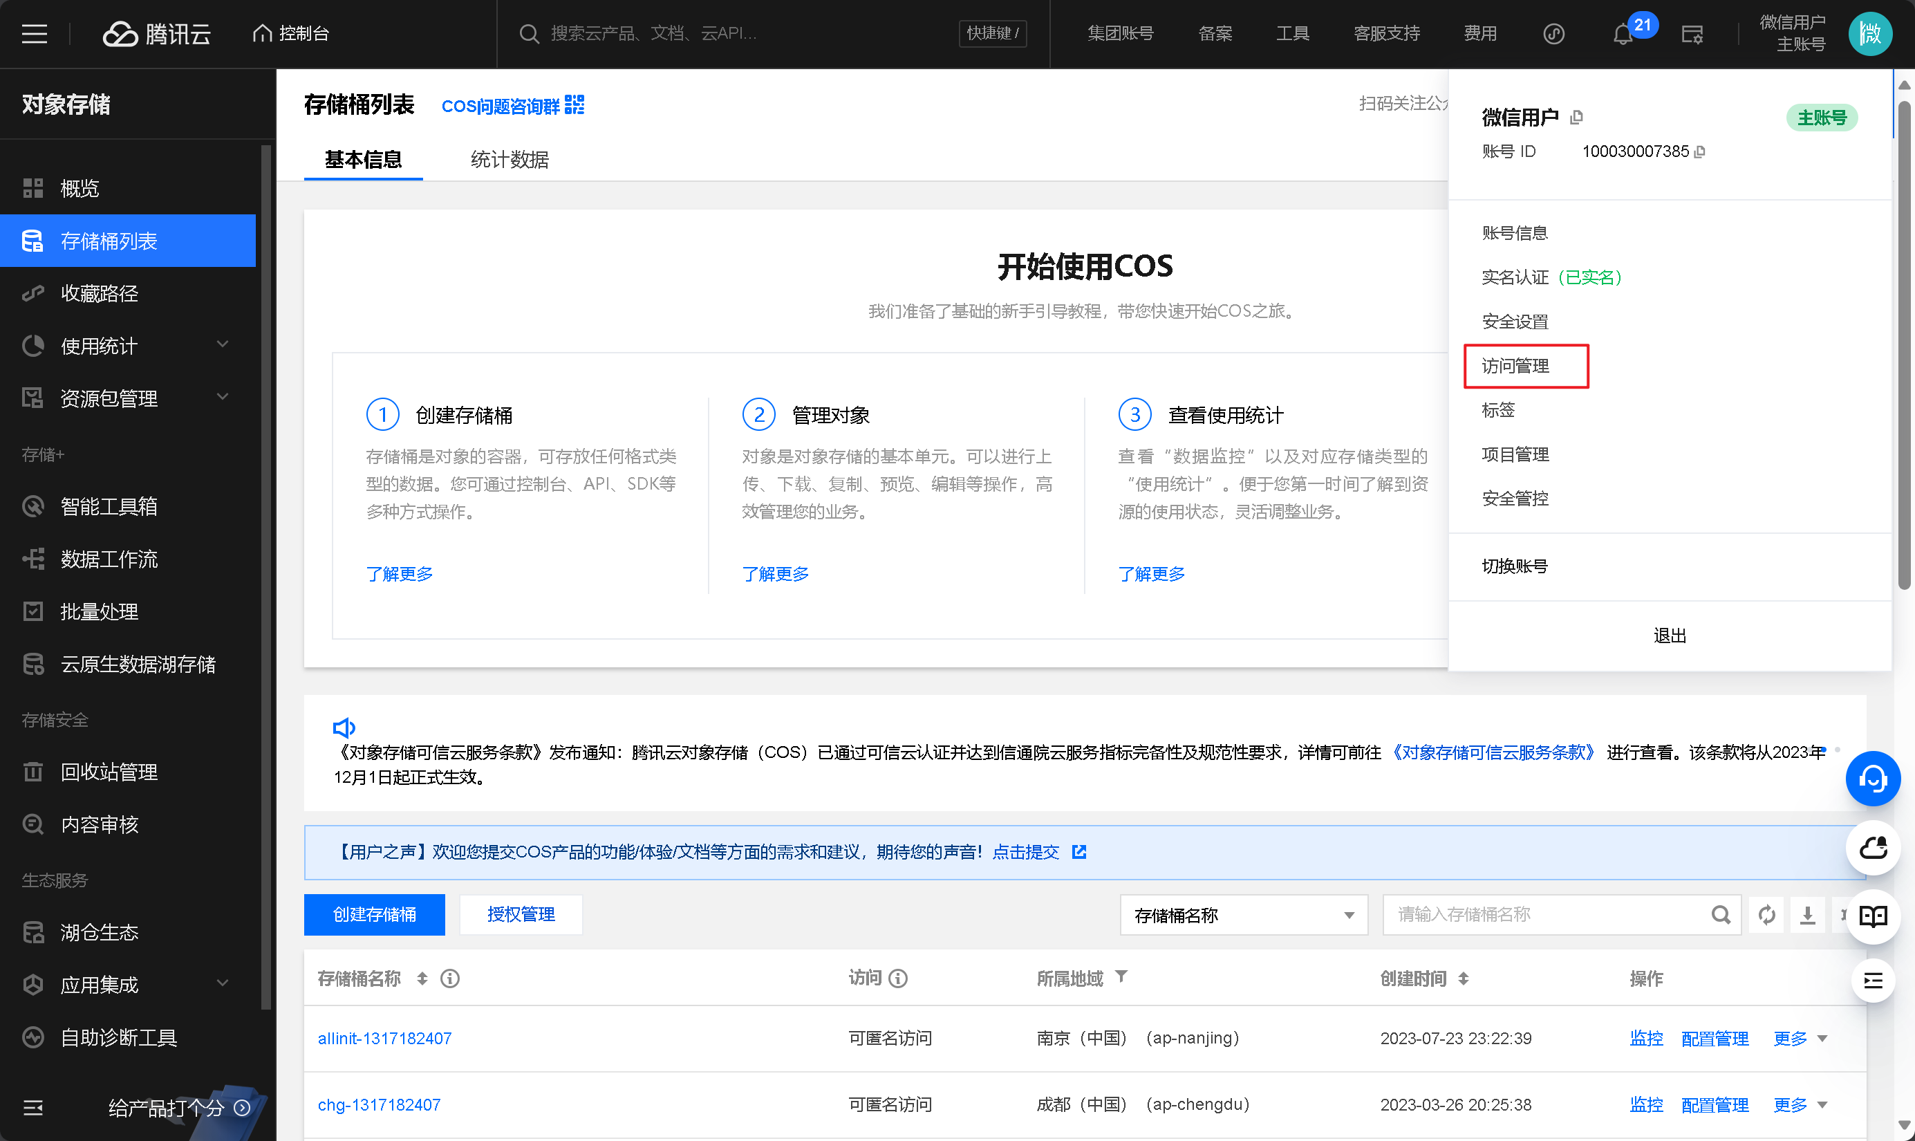Click the COS QR code icon
The image size is (1915, 1141).
pos(574,104)
